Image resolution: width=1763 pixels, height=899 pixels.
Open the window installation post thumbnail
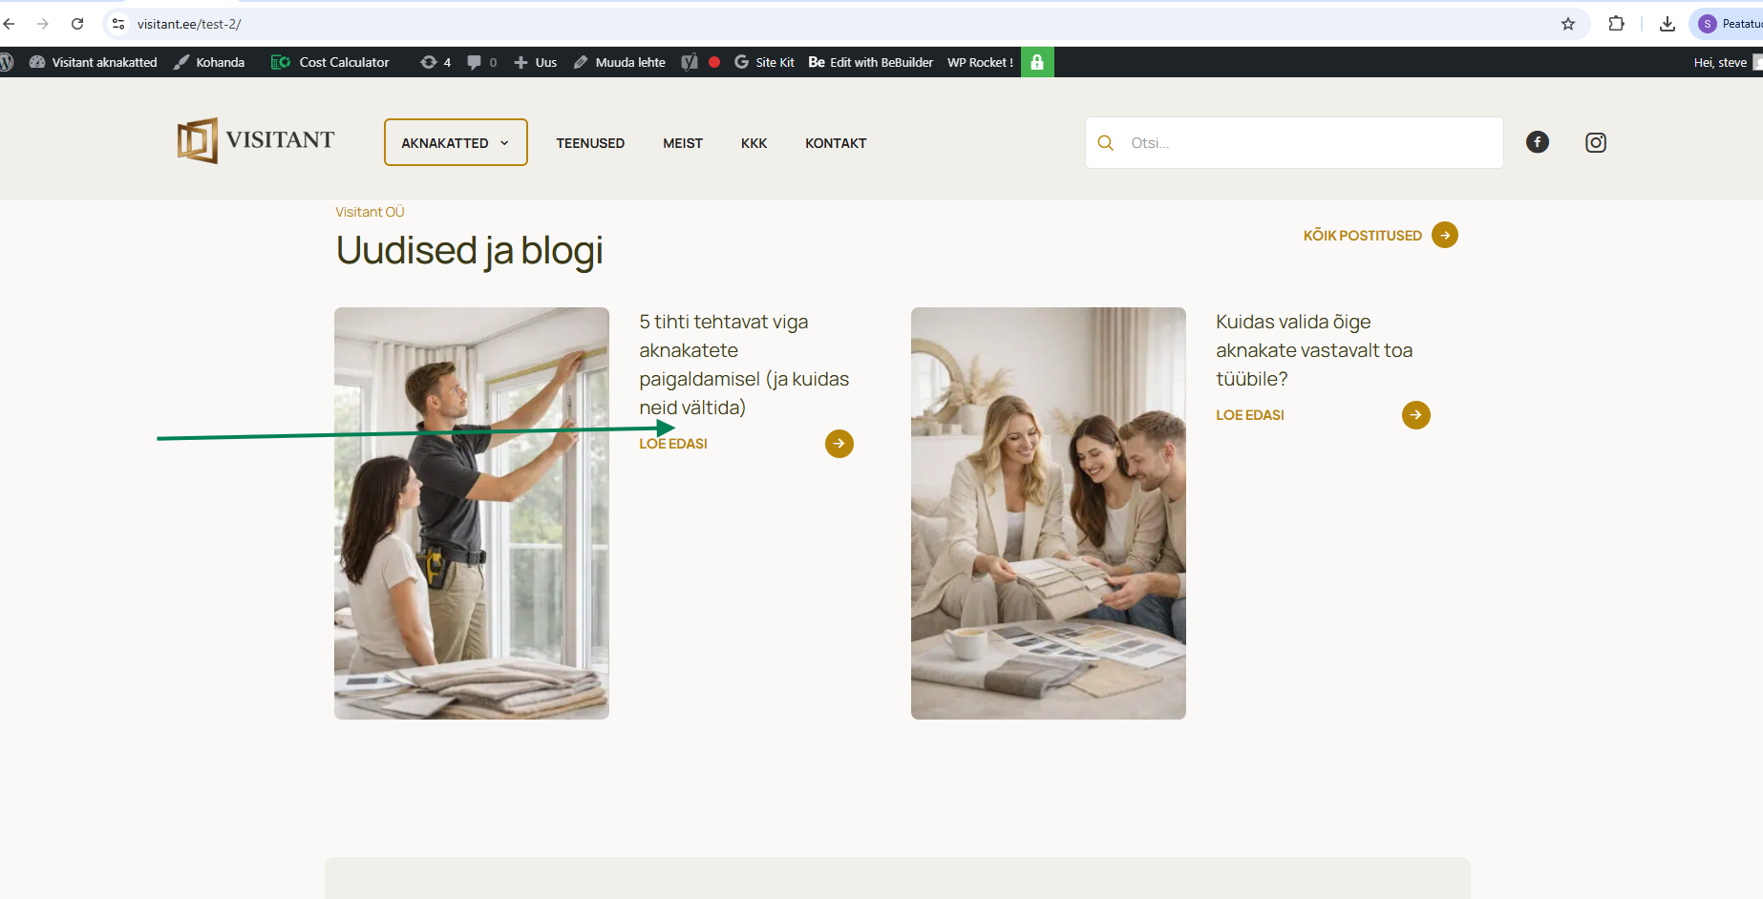(x=471, y=512)
